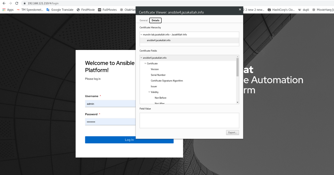Viewport: 334px width, 175px height.
Task: Select the Details tab
Action: [155, 20]
